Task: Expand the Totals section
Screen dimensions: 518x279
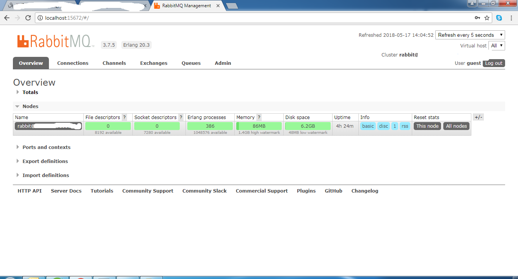Action: pyautogui.click(x=27, y=92)
